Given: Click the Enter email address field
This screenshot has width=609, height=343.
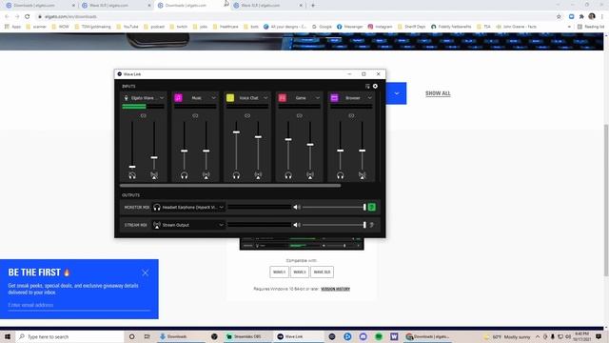Looking at the screenshot, I should click(x=79, y=305).
